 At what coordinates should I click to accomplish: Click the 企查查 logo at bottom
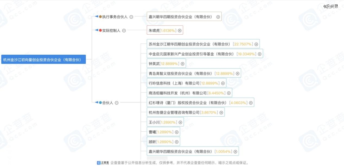click(x=103, y=163)
